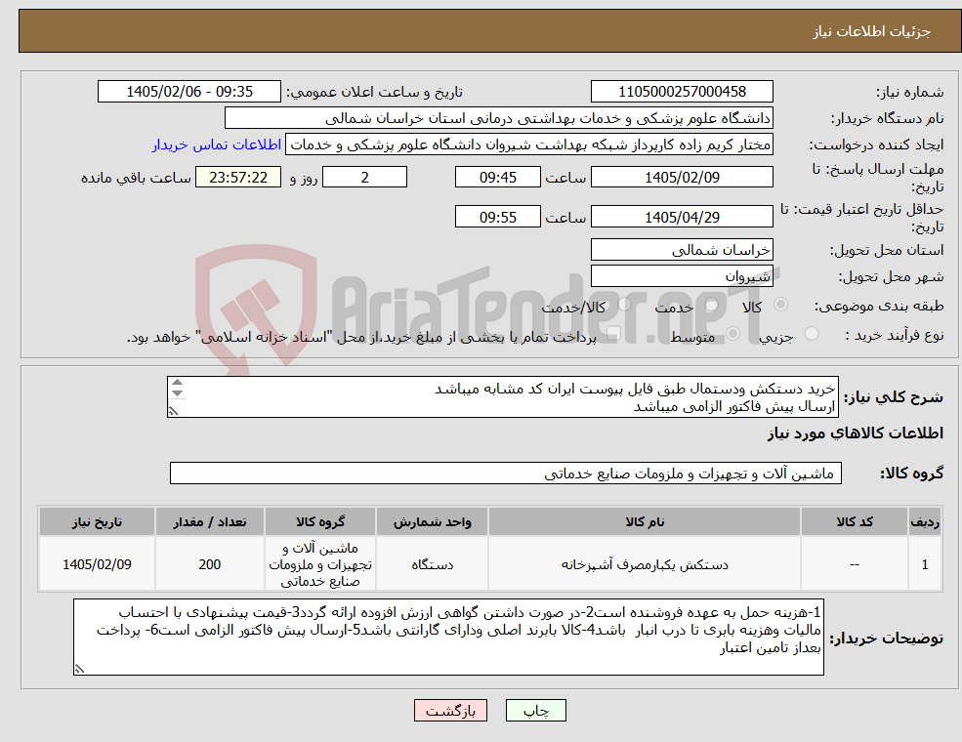Click the delivery province field خراسان شمالی
Image resolution: width=962 pixels, height=742 pixels.
pyautogui.click(x=682, y=250)
